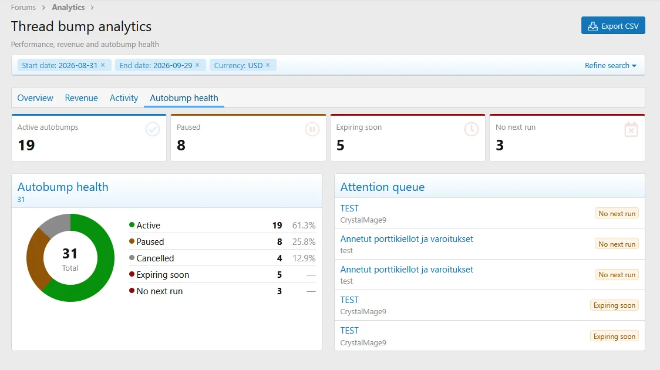Viewport: 660px width, 370px height.
Task: Go to Forums breadcrumb link
Action: coord(23,8)
